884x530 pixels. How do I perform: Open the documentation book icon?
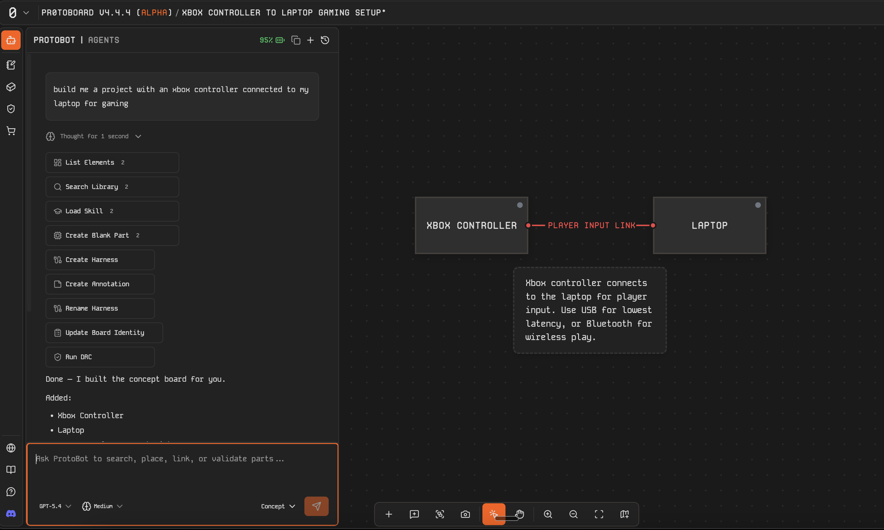point(11,470)
